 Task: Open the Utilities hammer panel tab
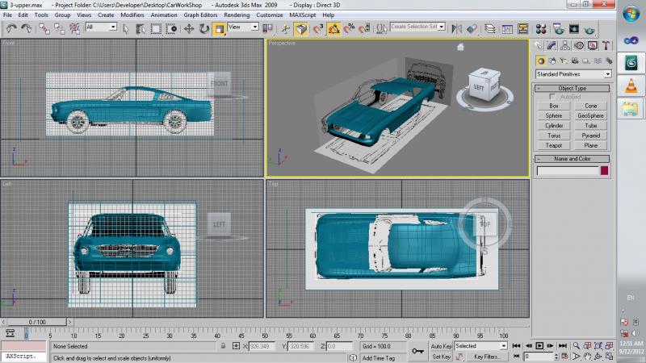606,45
